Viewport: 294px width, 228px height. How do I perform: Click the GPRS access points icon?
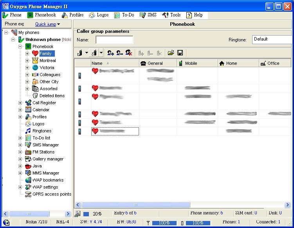tap(28, 194)
